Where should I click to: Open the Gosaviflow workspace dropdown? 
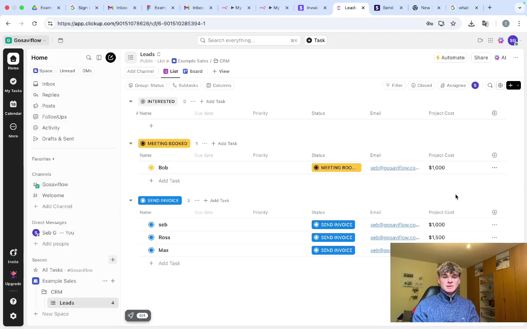pyautogui.click(x=26, y=40)
